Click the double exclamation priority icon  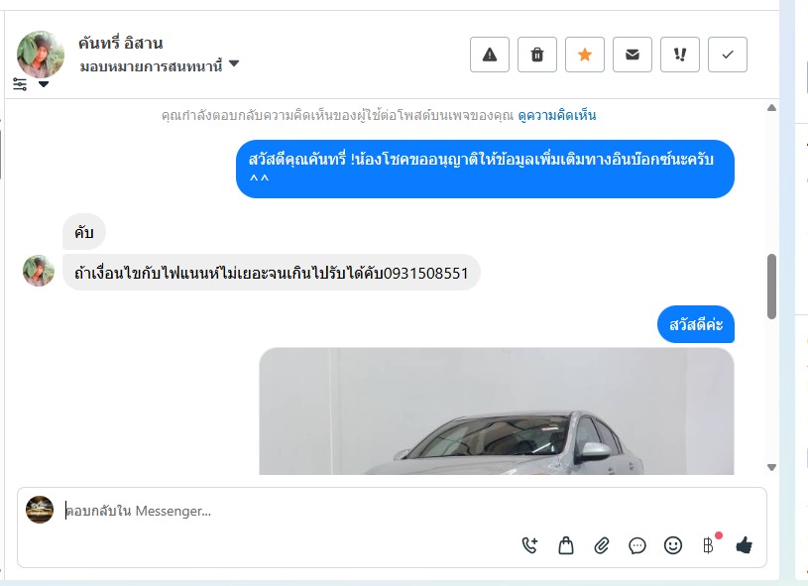pos(680,55)
